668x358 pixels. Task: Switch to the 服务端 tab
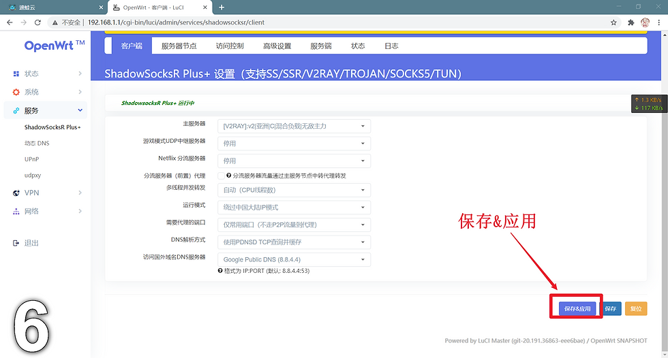coord(321,46)
